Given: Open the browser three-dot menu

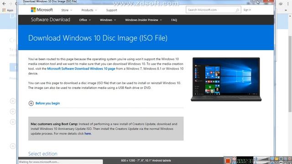Looking at the screenshot, I should (x=288, y=4).
